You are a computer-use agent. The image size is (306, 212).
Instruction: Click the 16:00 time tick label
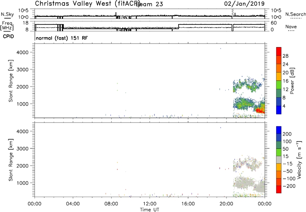[x=188, y=204]
